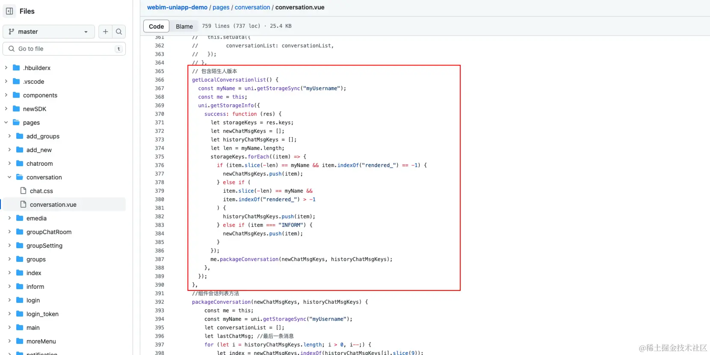Expand the .hbuilderx folder chevron
The image size is (710, 355).
[x=6, y=67]
